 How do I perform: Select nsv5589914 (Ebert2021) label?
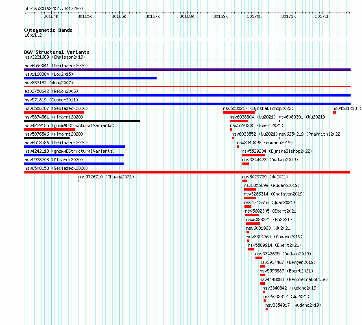click(x=275, y=245)
